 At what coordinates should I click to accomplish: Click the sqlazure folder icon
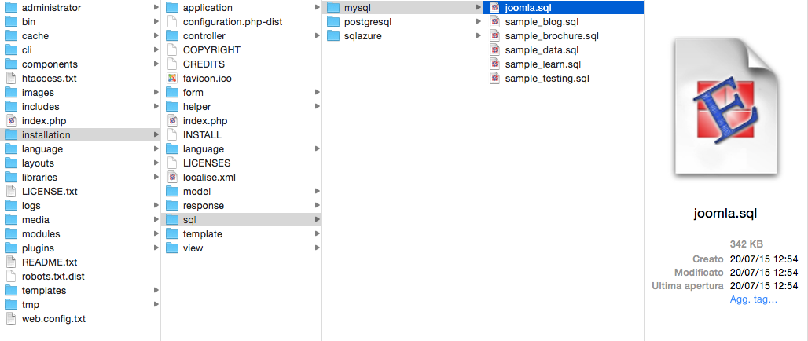pos(333,36)
